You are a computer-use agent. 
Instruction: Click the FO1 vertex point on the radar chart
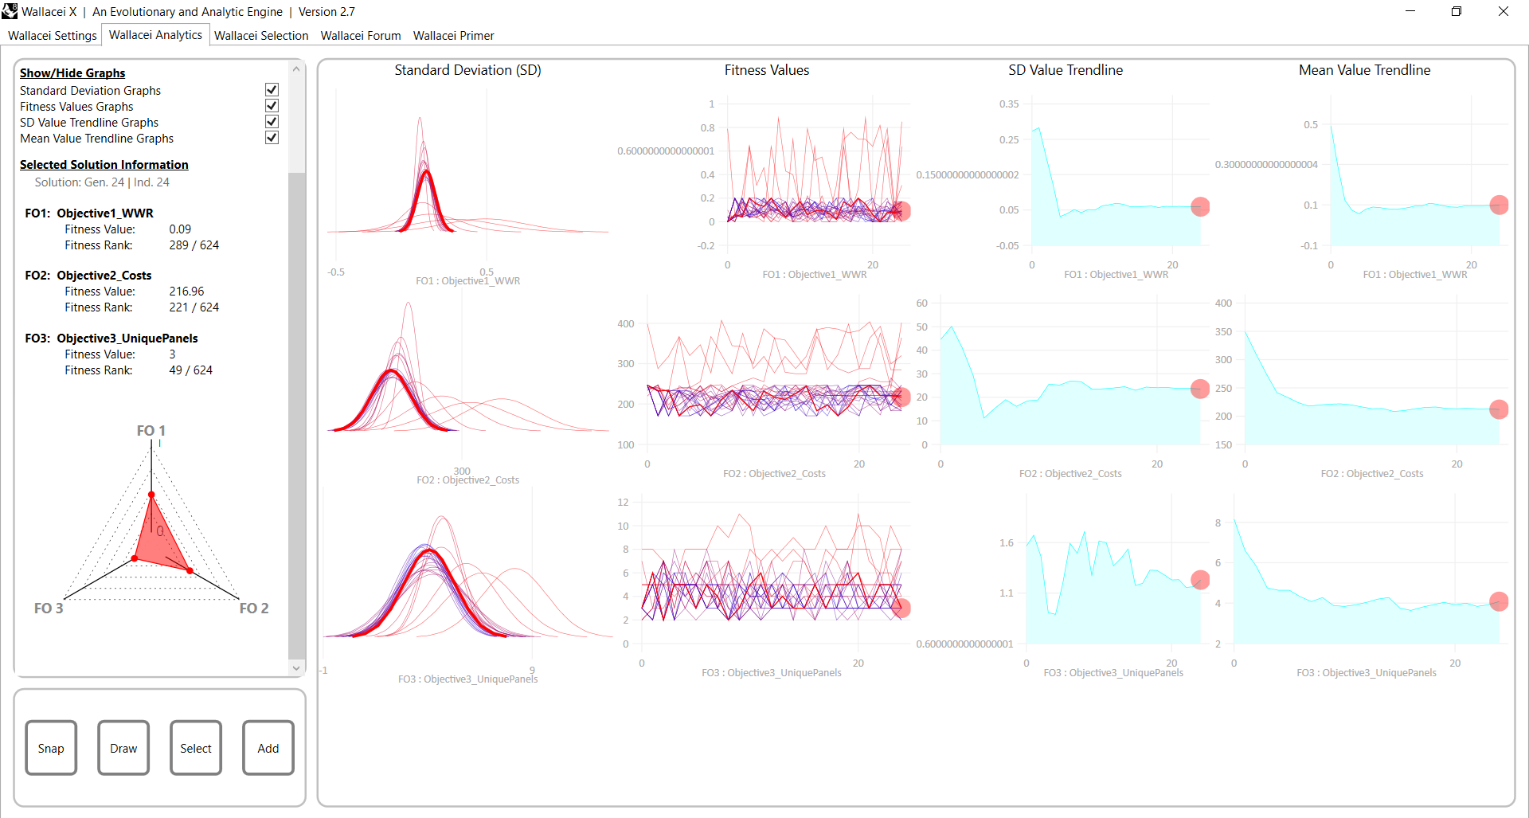point(151,494)
